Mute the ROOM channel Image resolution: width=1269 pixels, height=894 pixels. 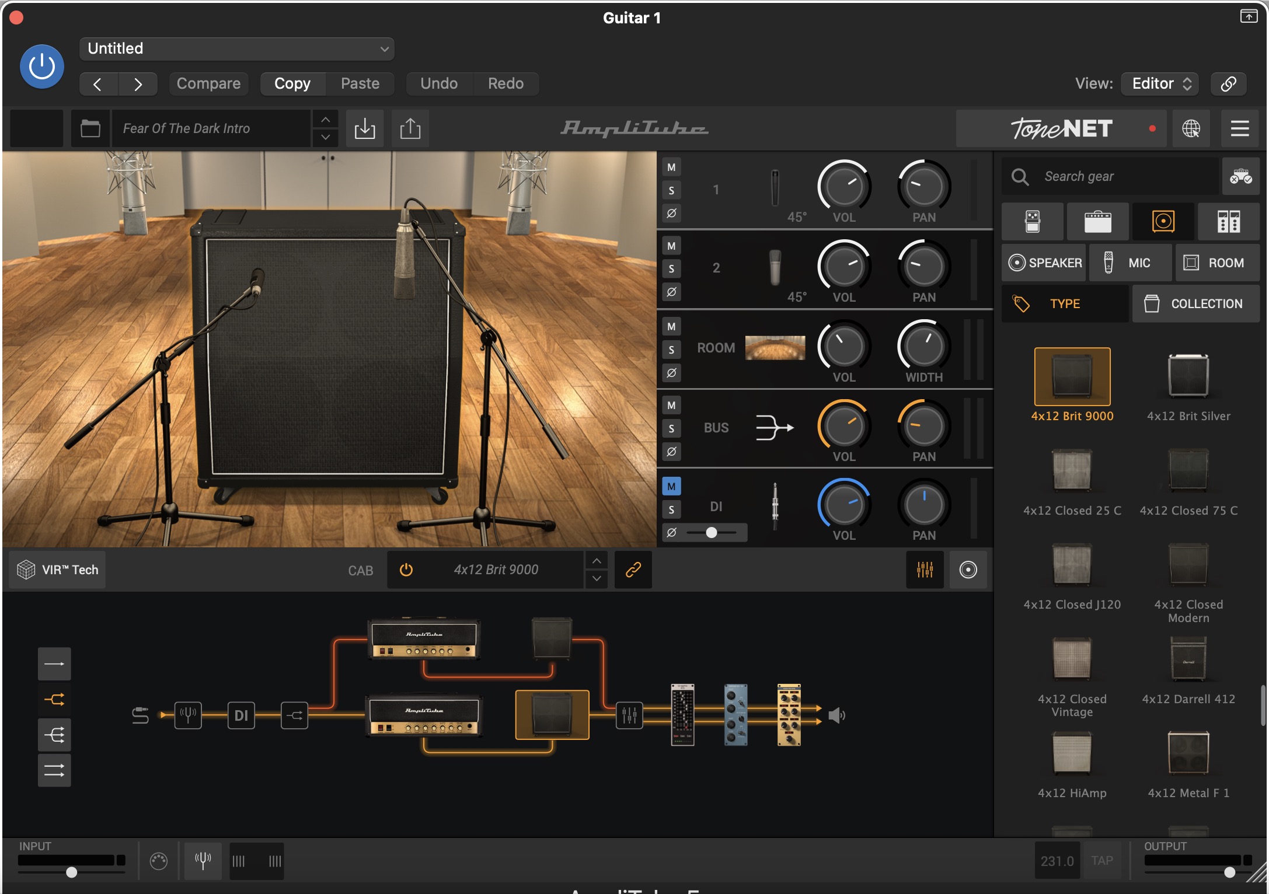click(671, 327)
